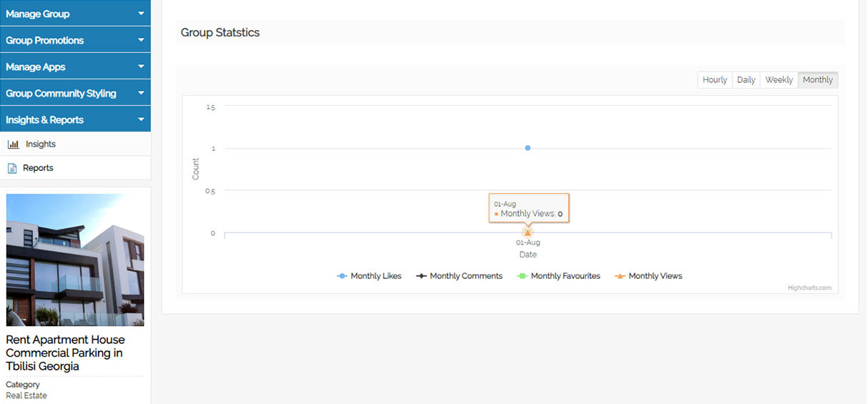Viewport: 868px width, 404px height.
Task: Switch chart to Daily view
Action: 746,80
